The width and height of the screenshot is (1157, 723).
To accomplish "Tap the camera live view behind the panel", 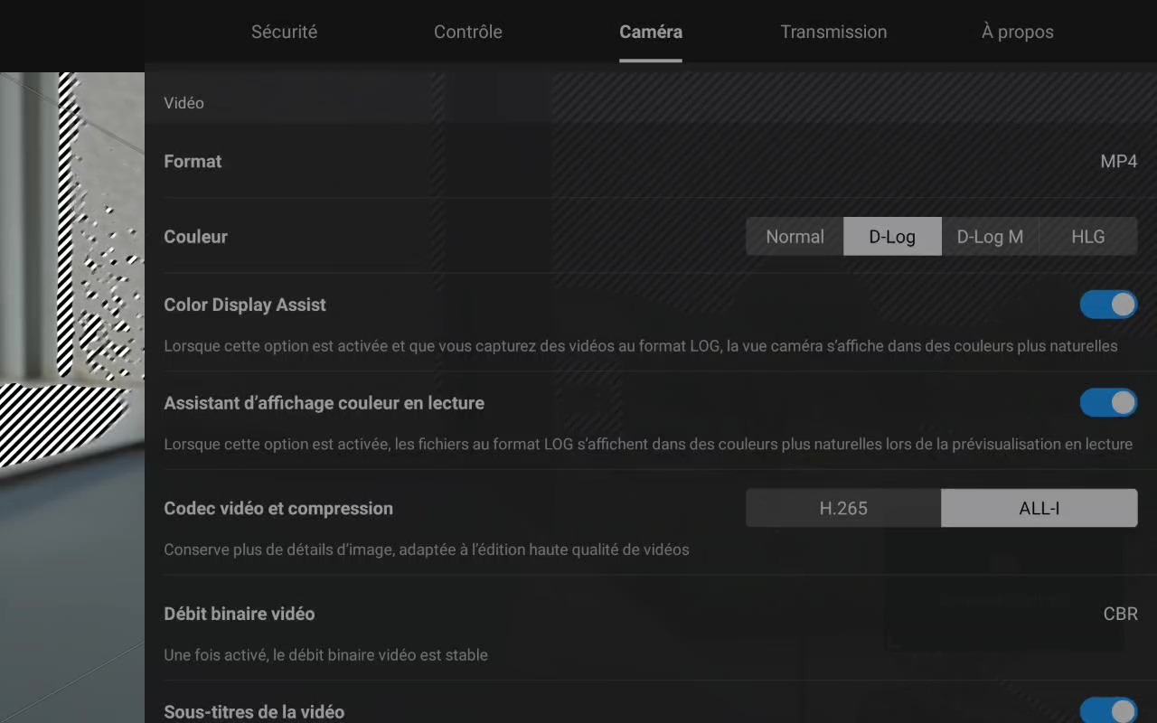I will [x=72, y=398].
